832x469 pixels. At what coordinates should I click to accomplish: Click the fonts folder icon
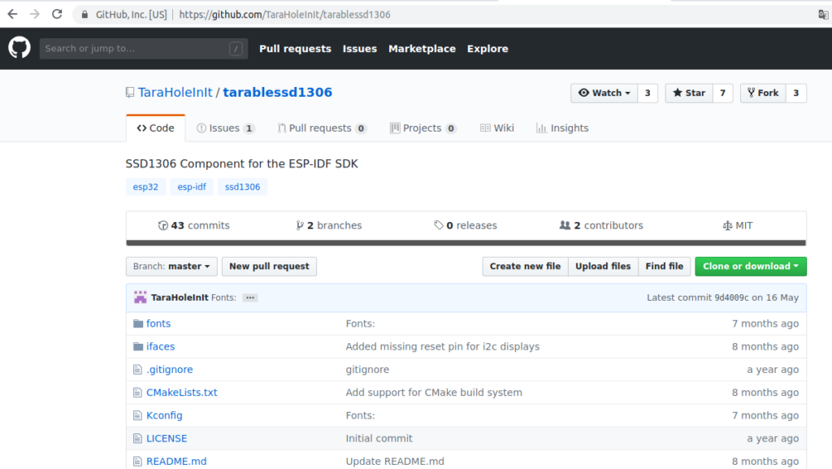click(x=138, y=324)
